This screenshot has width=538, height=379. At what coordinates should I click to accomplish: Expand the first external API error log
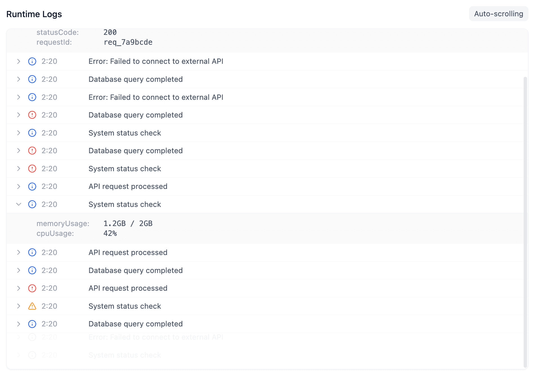tap(19, 61)
